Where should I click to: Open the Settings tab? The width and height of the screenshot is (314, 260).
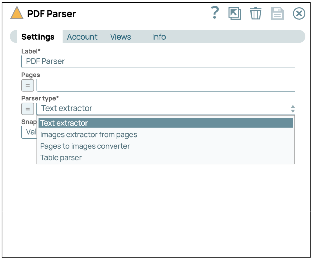[x=38, y=37]
